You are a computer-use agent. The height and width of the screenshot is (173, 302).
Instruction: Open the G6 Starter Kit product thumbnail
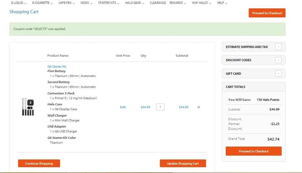28,107
